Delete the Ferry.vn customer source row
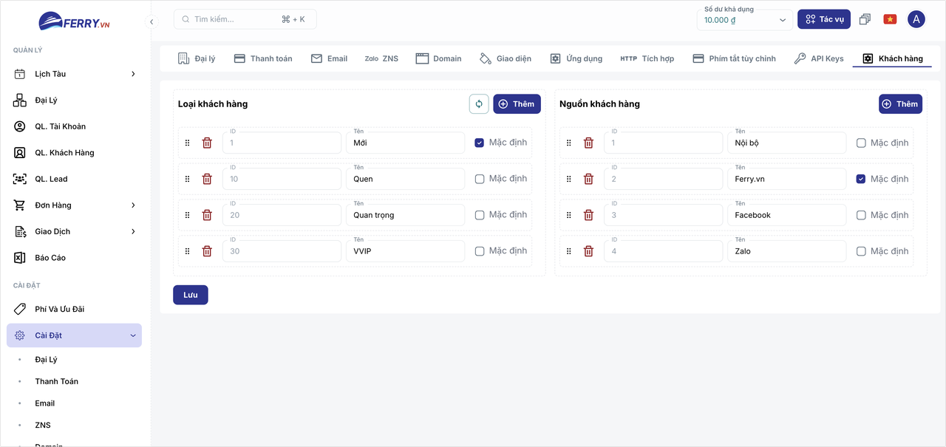 (x=588, y=179)
